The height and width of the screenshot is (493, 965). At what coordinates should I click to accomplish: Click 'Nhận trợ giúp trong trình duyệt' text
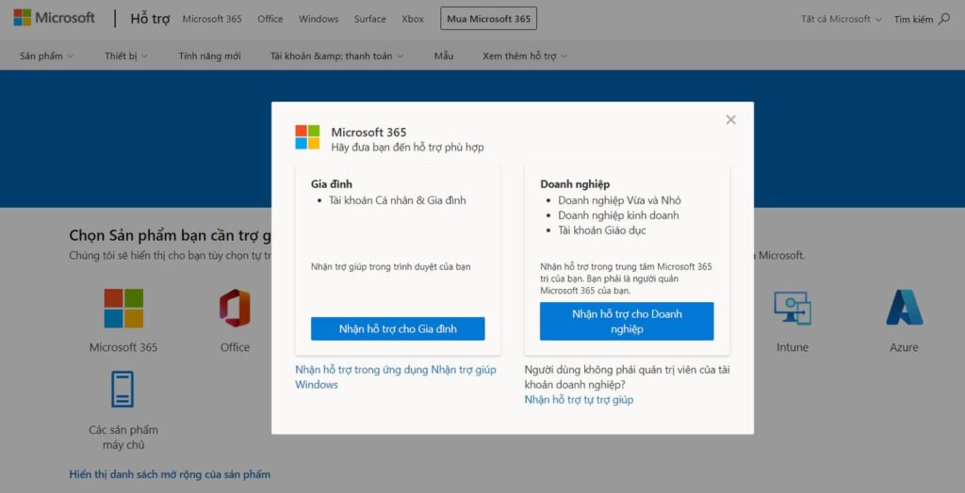coord(391,266)
